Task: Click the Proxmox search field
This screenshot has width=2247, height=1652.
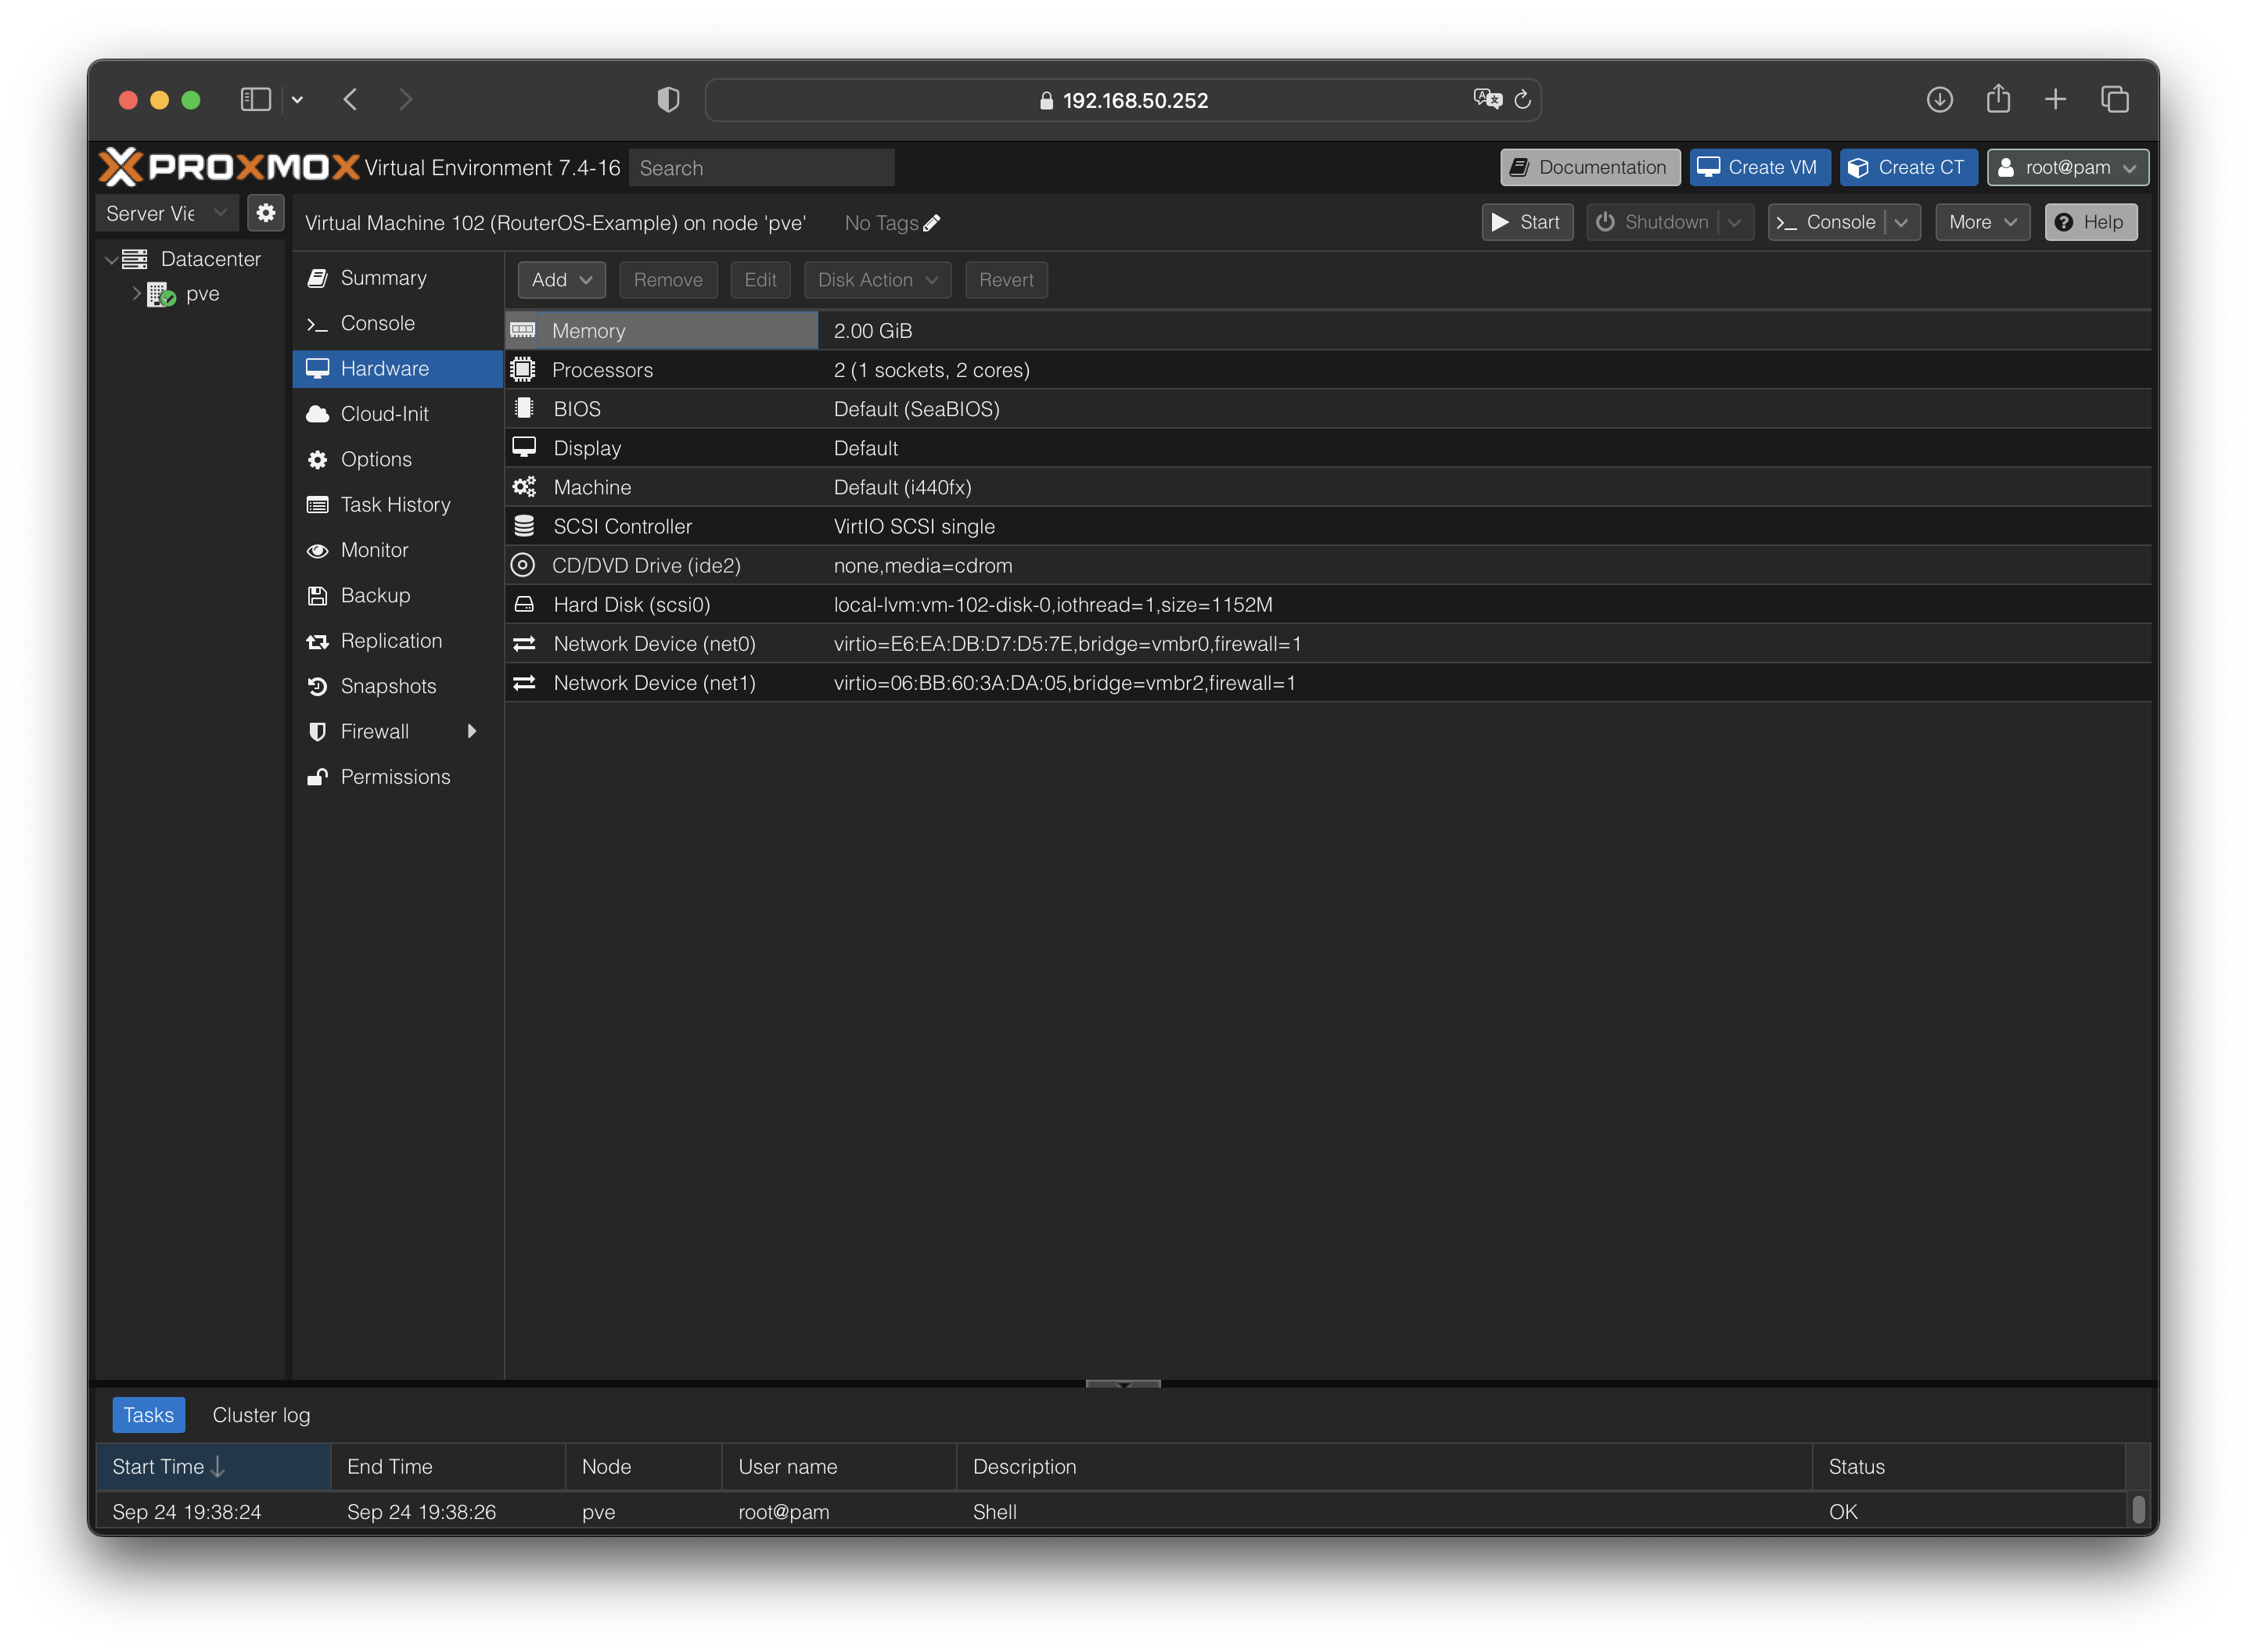Action: [762, 168]
